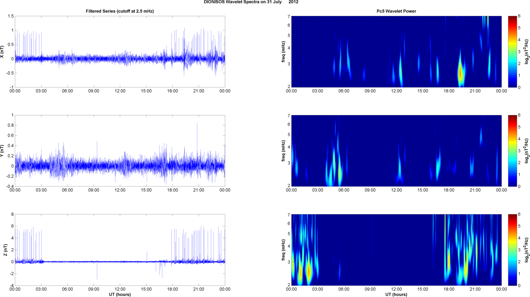Image resolution: width=530 pixels, height=297 pixels.
Task: Click log2(nT²/Hz) label beside middle colorbar
Action: click(527, 151)
